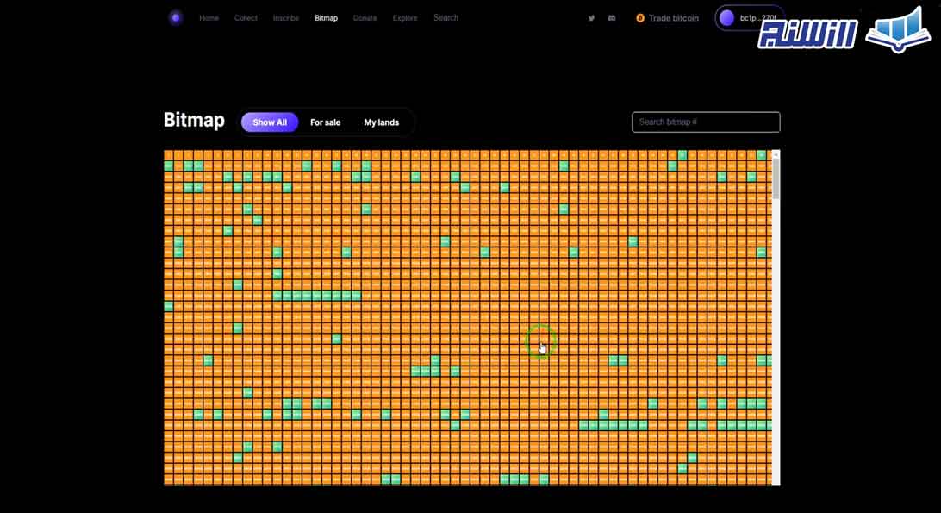The width and height of the screenshot is (941, 513).
Task: Open the Collect page from the menu
Action: pyautogui.click(x=246, y=17)
